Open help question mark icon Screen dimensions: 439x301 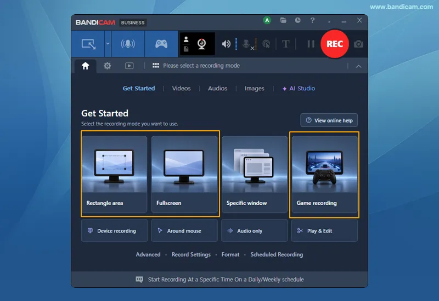pos(312,20)
